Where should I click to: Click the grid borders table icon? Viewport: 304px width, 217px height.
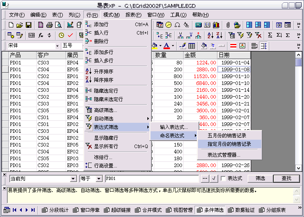pyautogui.click(x=192, y=46)
